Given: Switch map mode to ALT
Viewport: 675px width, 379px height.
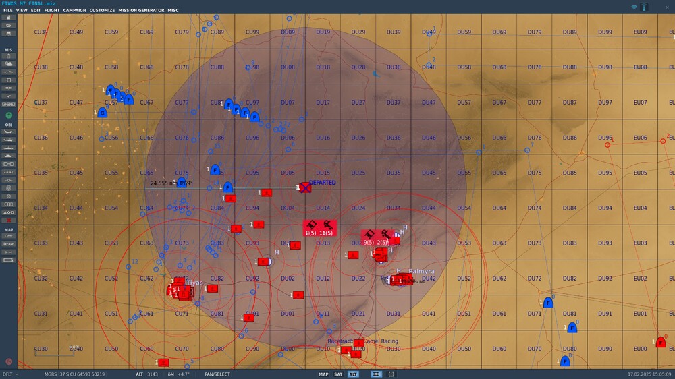Looking at the screenshot, I should coord(353,374).
